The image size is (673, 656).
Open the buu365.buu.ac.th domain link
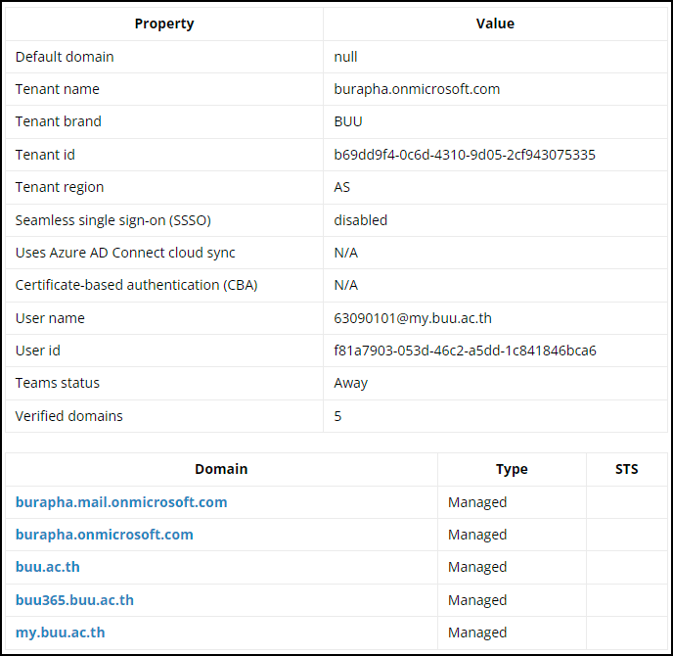coord(74,600)
